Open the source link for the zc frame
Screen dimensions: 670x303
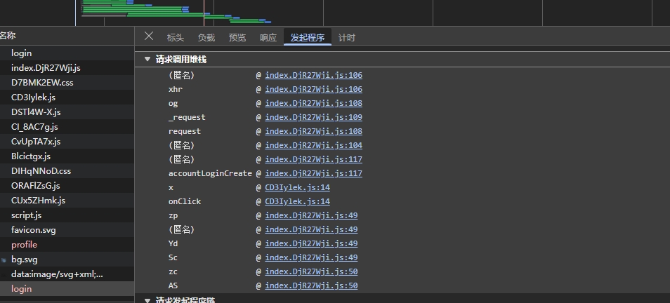pyautogui.click(x=311, y=272)
